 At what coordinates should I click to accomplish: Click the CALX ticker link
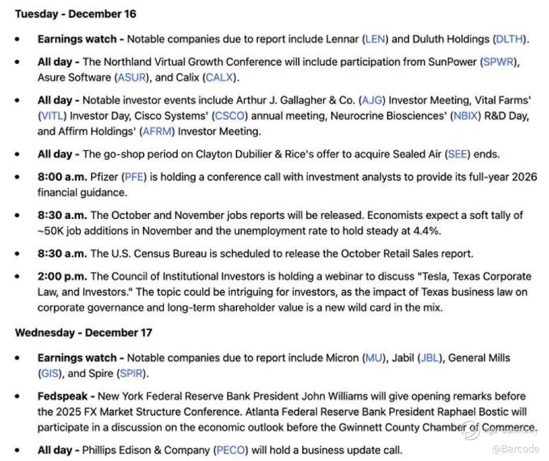(x=219, y=77)
